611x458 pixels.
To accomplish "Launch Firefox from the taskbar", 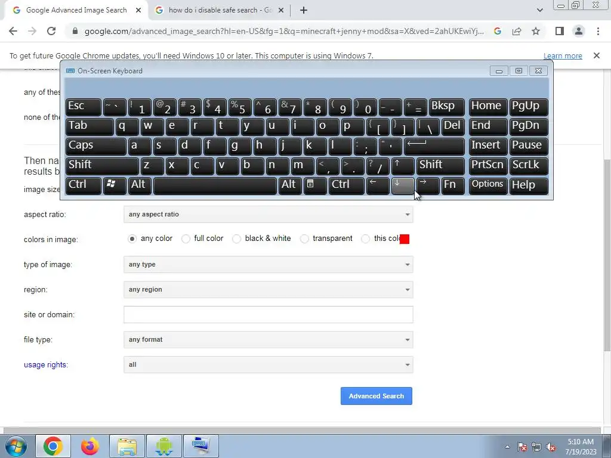I will pyautogui.click(x=90, y=446).
